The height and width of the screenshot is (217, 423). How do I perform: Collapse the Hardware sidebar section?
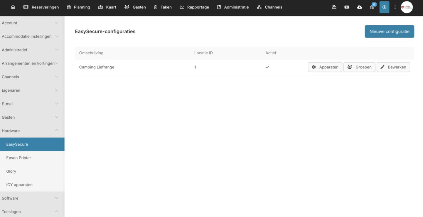[30, 131]
